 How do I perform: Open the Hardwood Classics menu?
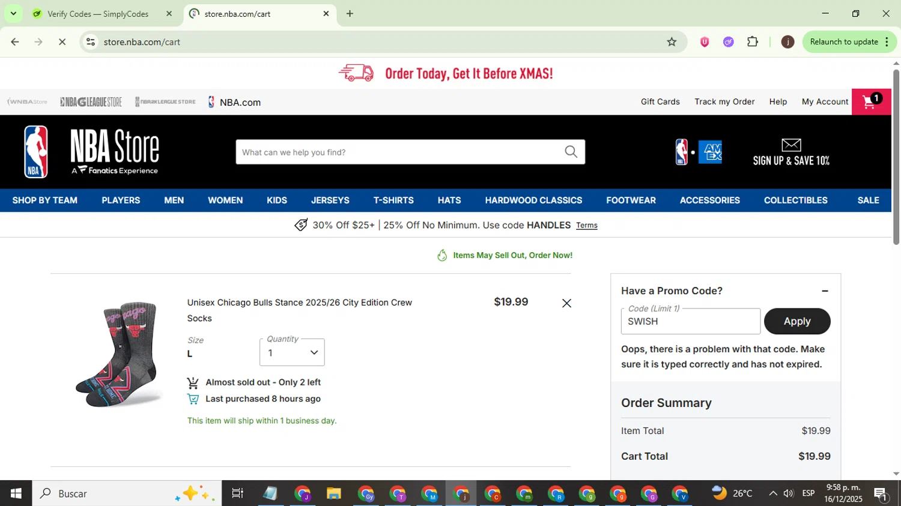coord(533,200)
